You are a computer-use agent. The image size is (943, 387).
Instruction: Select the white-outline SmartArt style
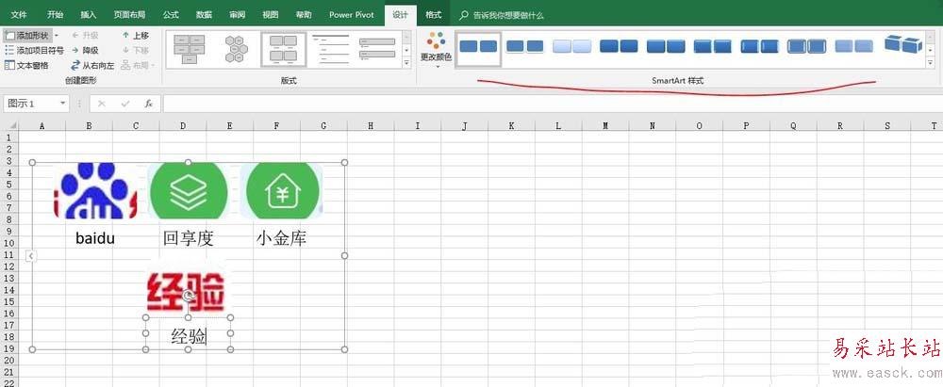[524, 47]
